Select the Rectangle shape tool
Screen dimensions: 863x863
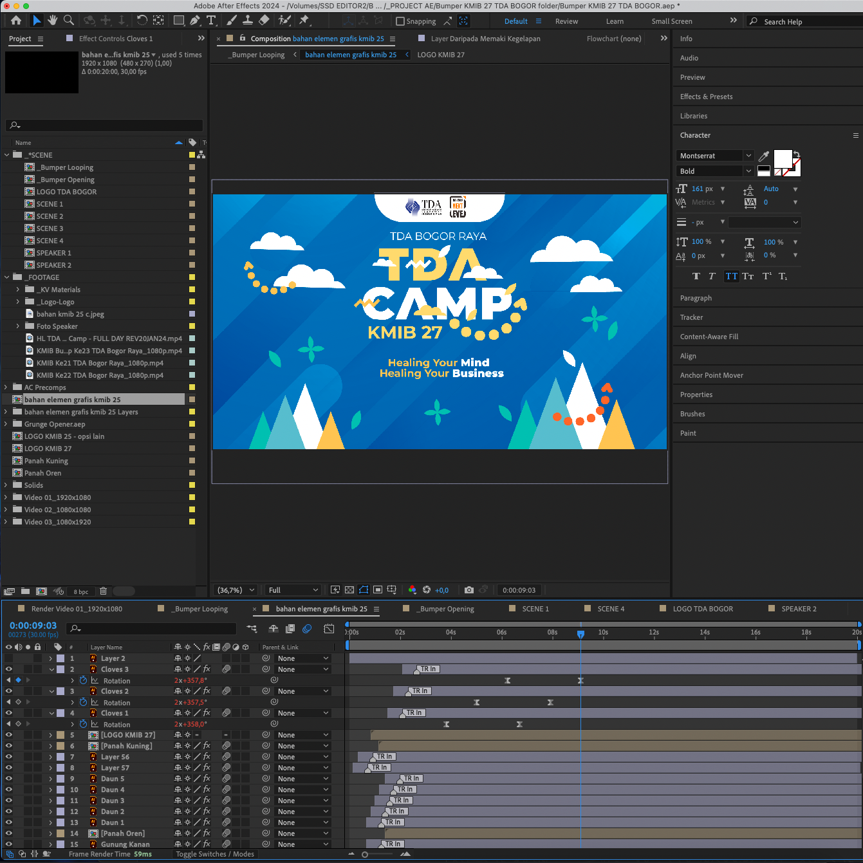[x=179, y=21]
